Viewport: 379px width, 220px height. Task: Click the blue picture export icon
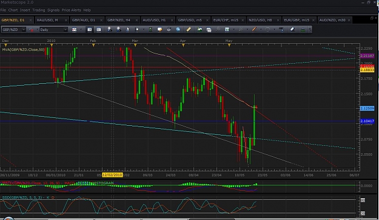227,29
